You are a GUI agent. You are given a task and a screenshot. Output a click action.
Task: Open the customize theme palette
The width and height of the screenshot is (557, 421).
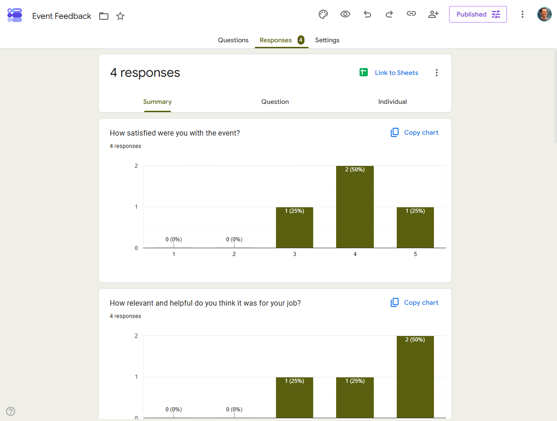point(323,14)
